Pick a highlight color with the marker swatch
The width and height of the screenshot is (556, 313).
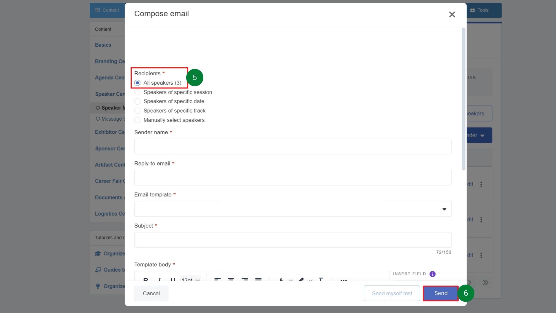point(301,279)
